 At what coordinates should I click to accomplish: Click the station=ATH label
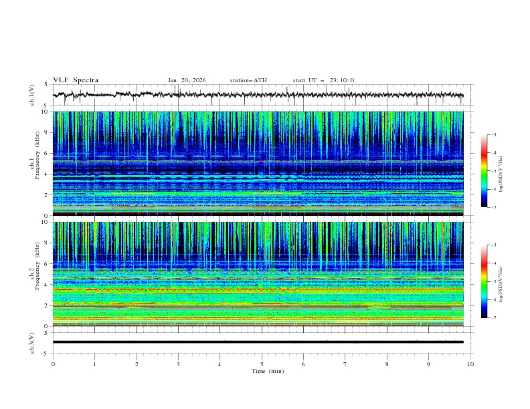(248, 80)
